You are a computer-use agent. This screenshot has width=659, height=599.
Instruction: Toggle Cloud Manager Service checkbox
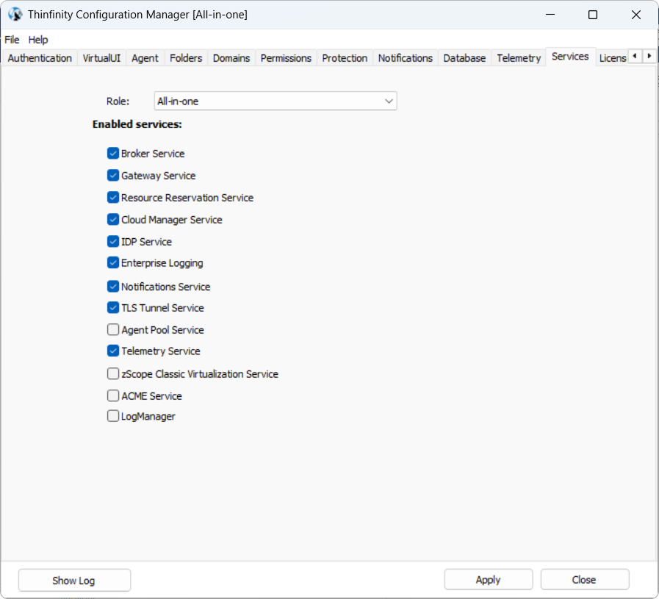click(112, 220)
